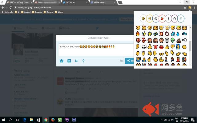Screen dimensions: 197x123
Task: Add a GIF to the tweet
Action: 69,61
